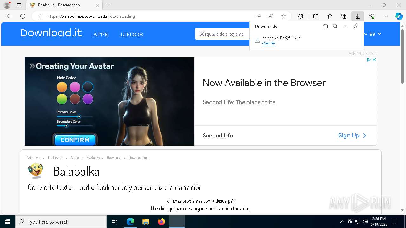The height and width of the screenshot is (228, 406).
Task: Open Audio breadcrumb link
Action: coord(75,158)
